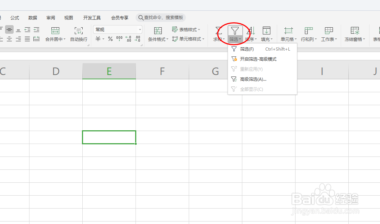Increase decimal places

[128, 39]
